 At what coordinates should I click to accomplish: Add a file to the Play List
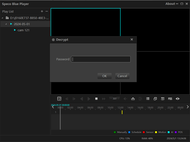click(x=42, y=11)
